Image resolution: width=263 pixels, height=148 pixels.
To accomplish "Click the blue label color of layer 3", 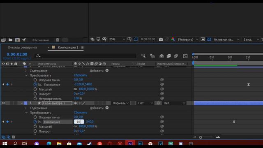I will pyautogui.click(x=25, y=103).
